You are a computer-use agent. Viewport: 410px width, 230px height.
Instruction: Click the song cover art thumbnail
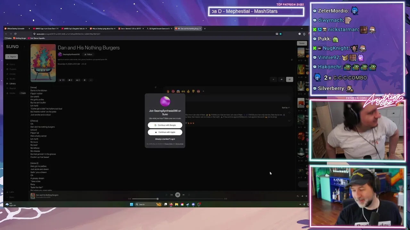click(43, 63)
